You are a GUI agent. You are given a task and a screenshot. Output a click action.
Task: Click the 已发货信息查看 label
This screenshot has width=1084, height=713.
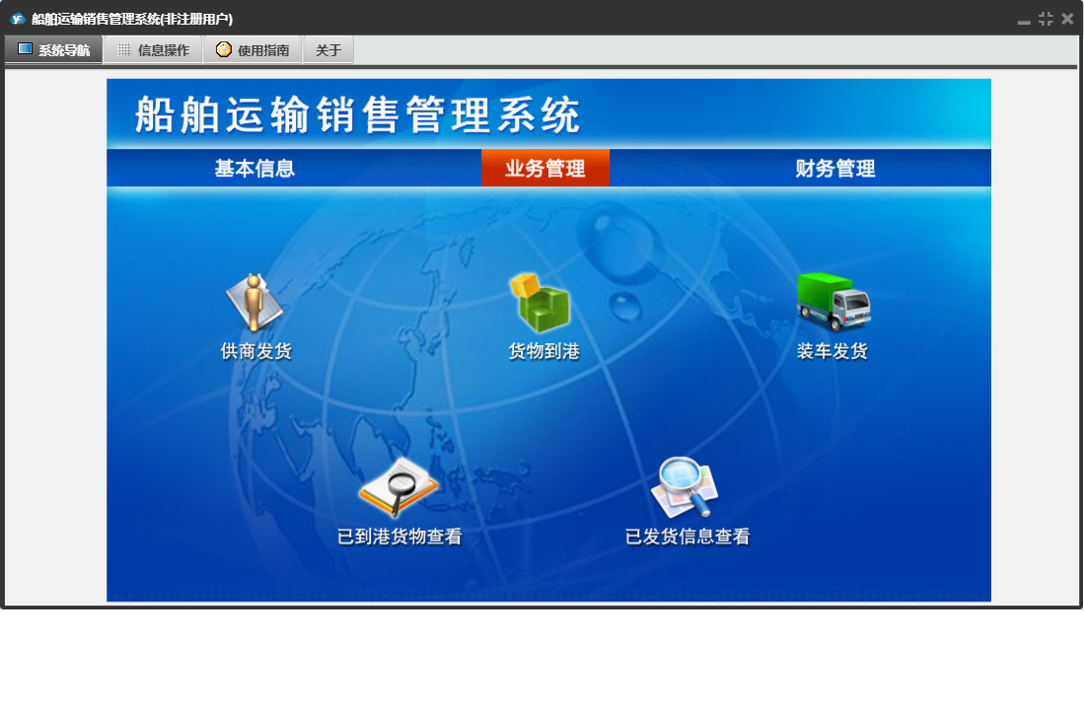pos(687,536)
